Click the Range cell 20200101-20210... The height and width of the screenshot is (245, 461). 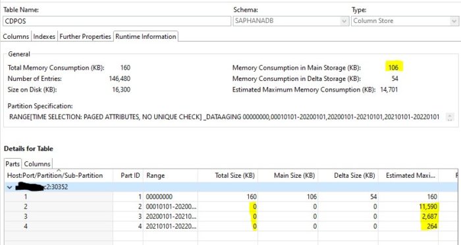[171, 217]
